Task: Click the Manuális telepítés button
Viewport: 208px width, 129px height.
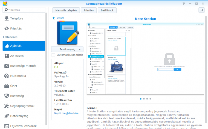Action: click(66, 10)
